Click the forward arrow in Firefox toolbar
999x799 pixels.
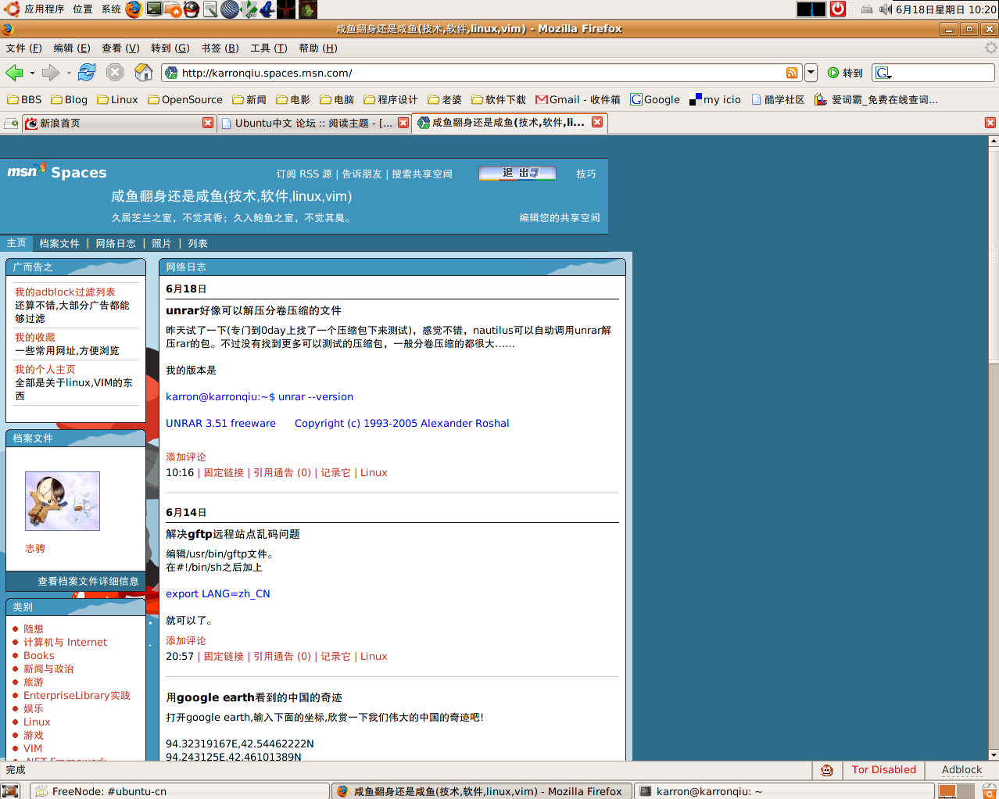click(51, 73)
